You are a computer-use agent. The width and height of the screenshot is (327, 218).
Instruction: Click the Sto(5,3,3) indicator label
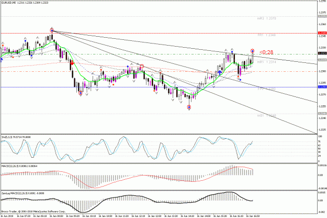pos(16,137)
